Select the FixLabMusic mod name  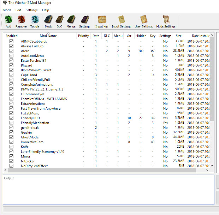pyautogui.click(x=30, y=113)
